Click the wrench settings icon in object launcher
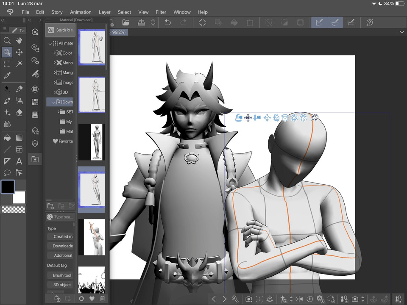Viewport: 407px width, 305px height. pyautogui.click(x=235, y=299)
